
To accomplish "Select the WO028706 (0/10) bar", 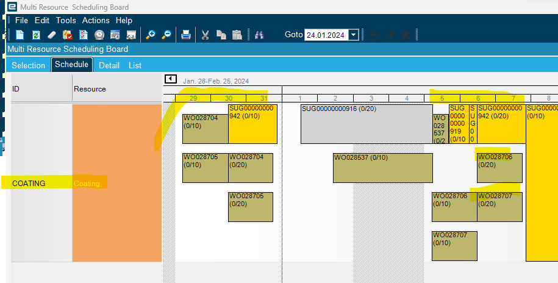I will click(x=454, y=207).
